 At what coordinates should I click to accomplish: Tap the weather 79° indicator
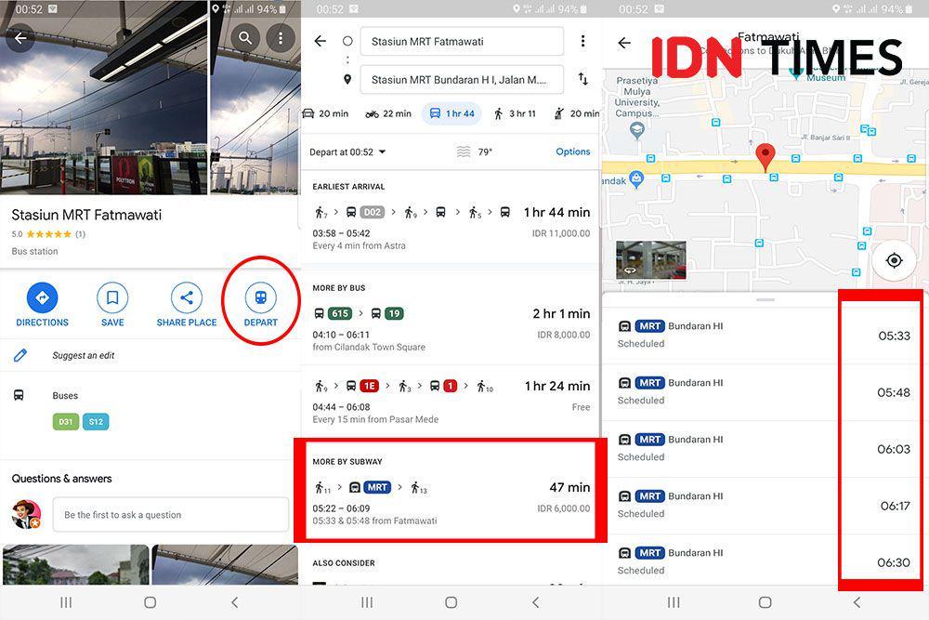point(475,152)
